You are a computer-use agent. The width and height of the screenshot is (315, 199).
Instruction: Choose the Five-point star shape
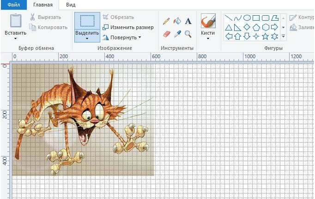coord(266,36)
